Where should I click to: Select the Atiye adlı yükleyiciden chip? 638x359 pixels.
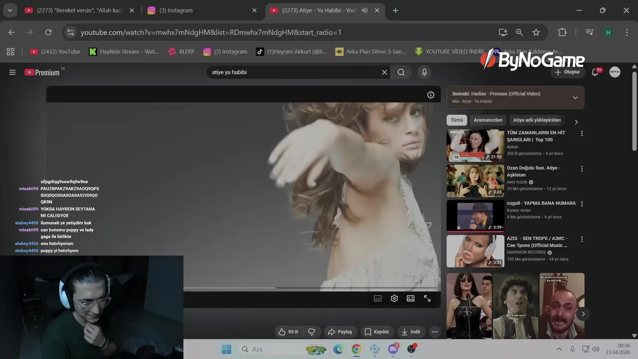click(537, 120)
